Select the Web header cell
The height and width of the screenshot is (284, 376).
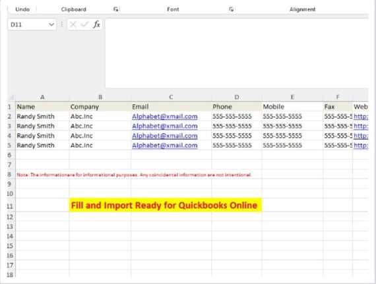360,107
